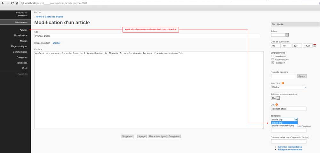
Task: Follow the Retour à la liste des articles link
Action: point(49,17)
